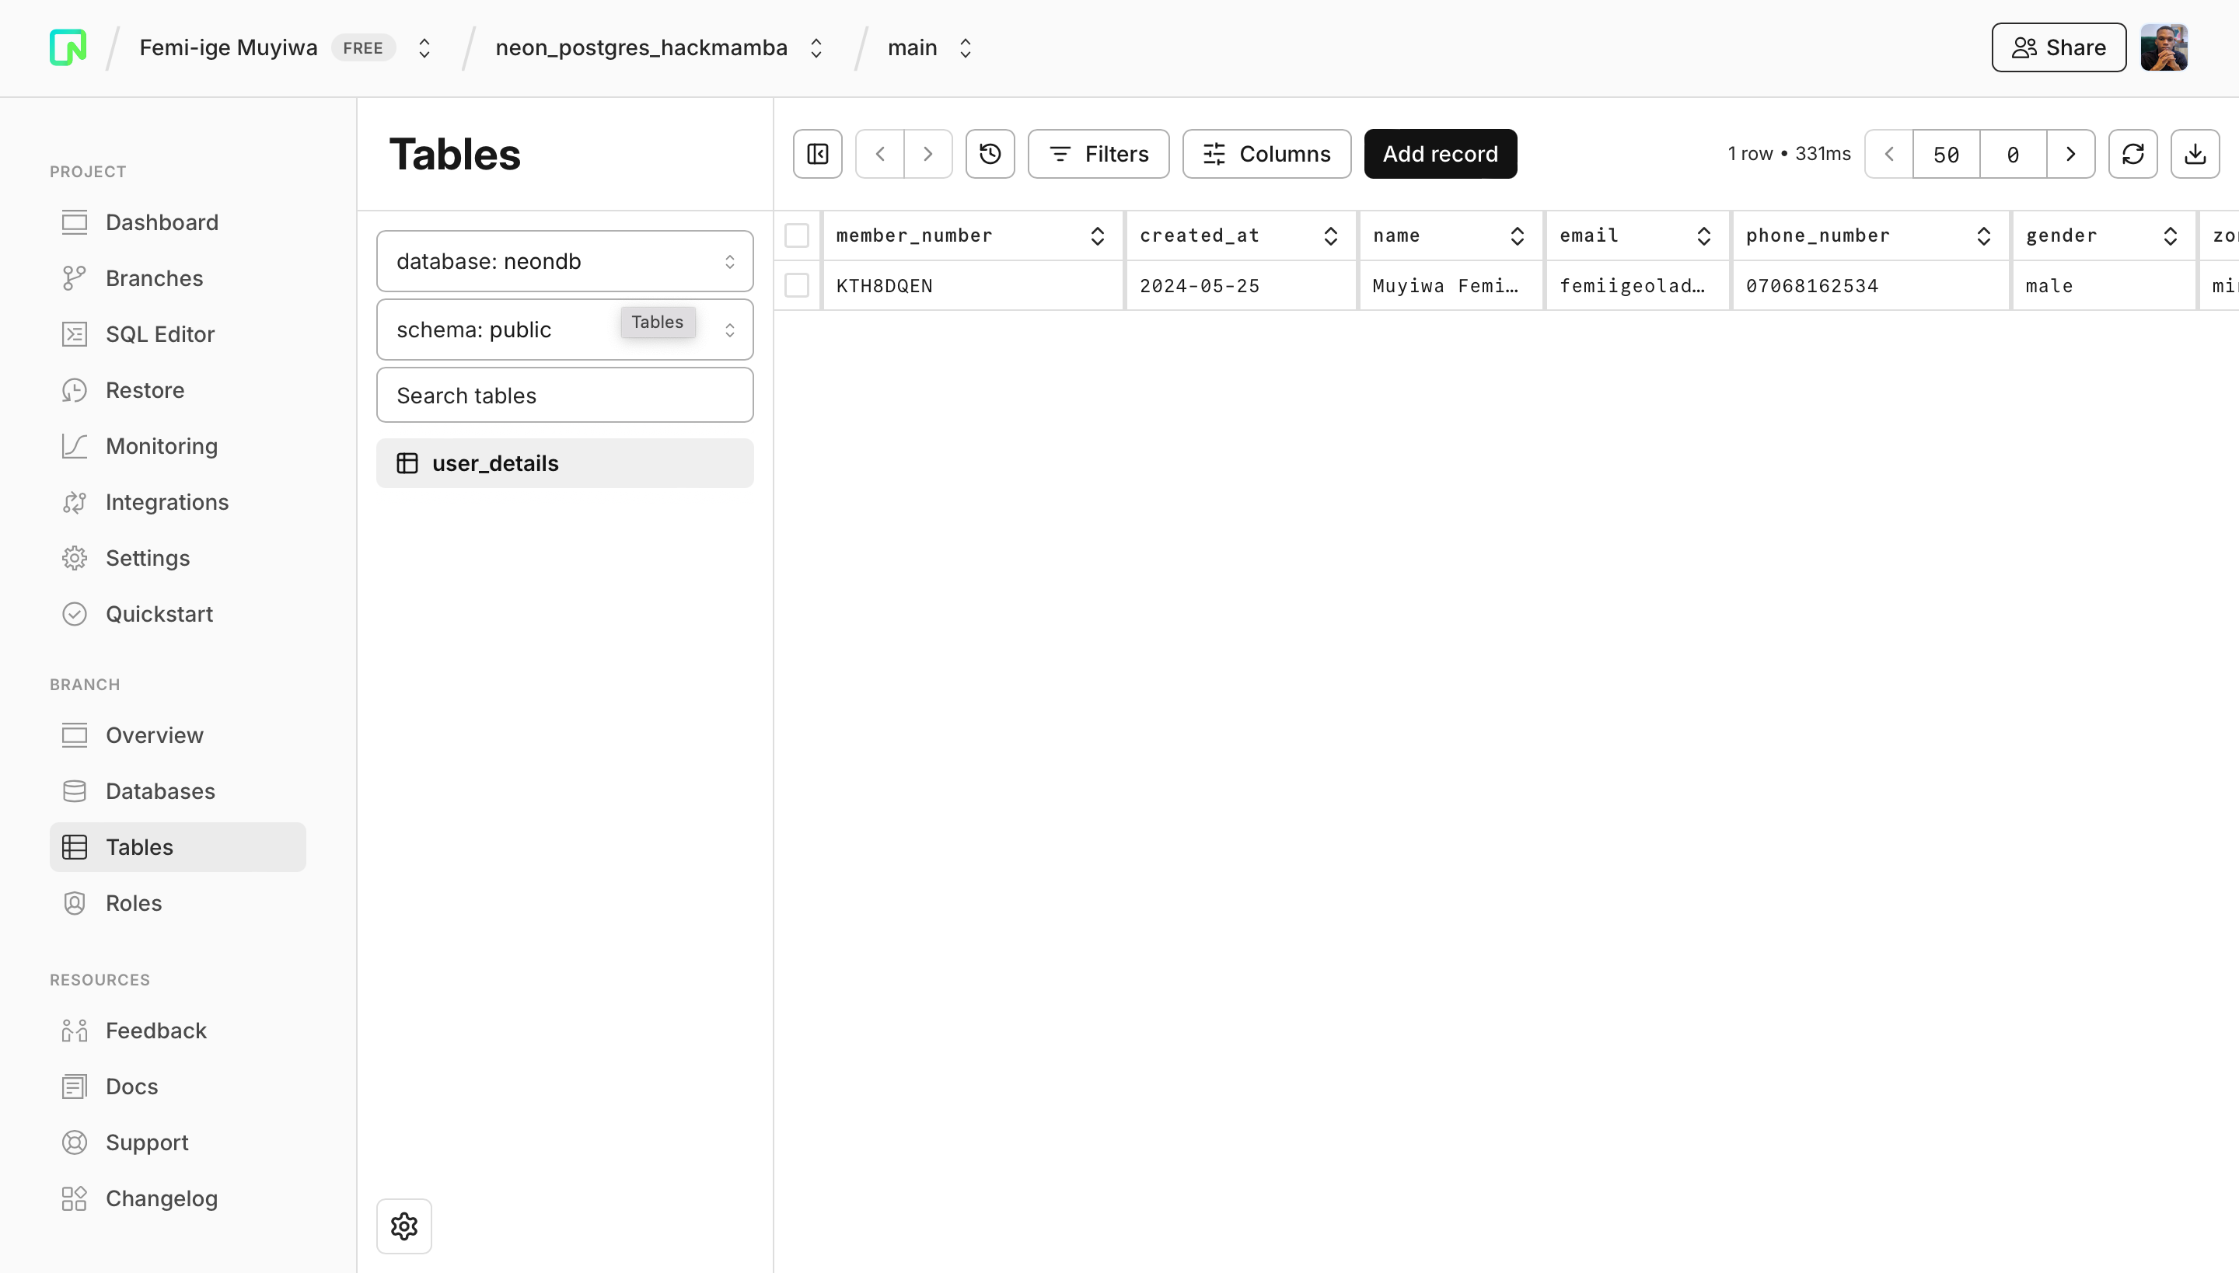2239x1273 pixels.
Task: Open SQL Editor in sidebar
Action: [x=159, y=334]
